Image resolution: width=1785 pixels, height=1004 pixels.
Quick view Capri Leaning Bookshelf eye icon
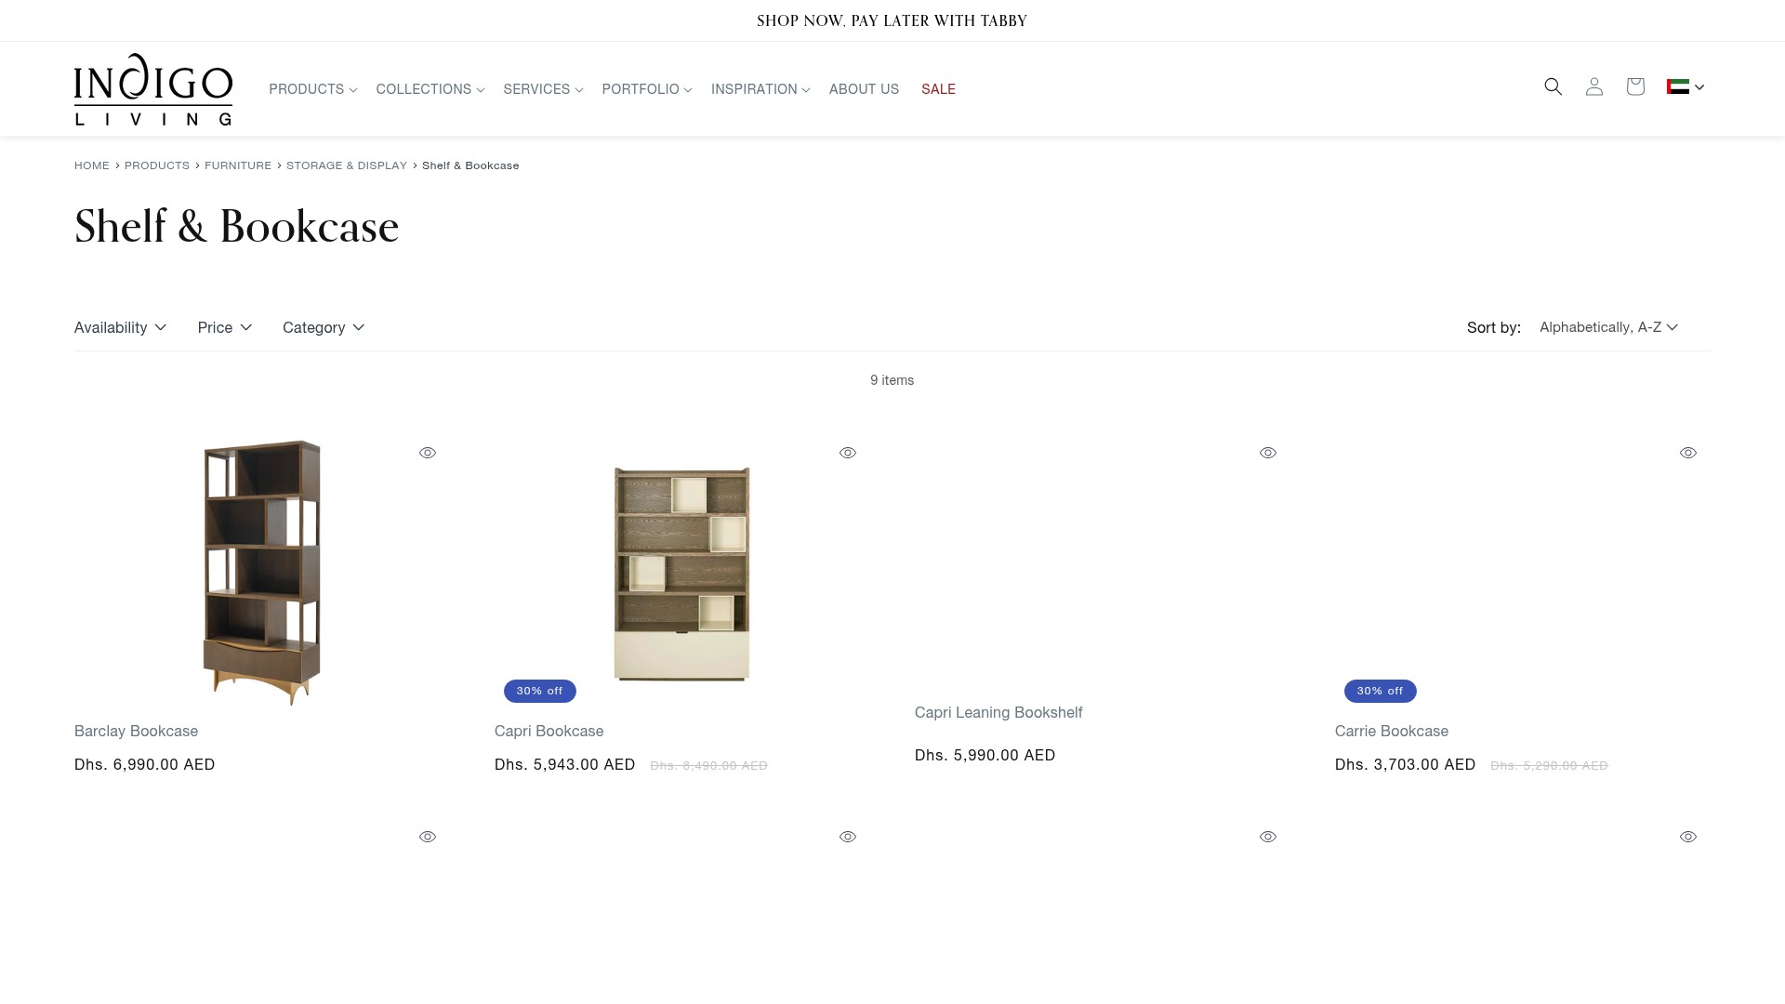[x=1268, y=453]
